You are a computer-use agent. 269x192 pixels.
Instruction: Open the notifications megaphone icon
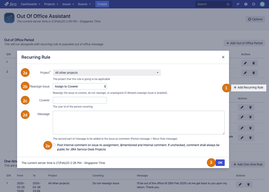[238, 4]
